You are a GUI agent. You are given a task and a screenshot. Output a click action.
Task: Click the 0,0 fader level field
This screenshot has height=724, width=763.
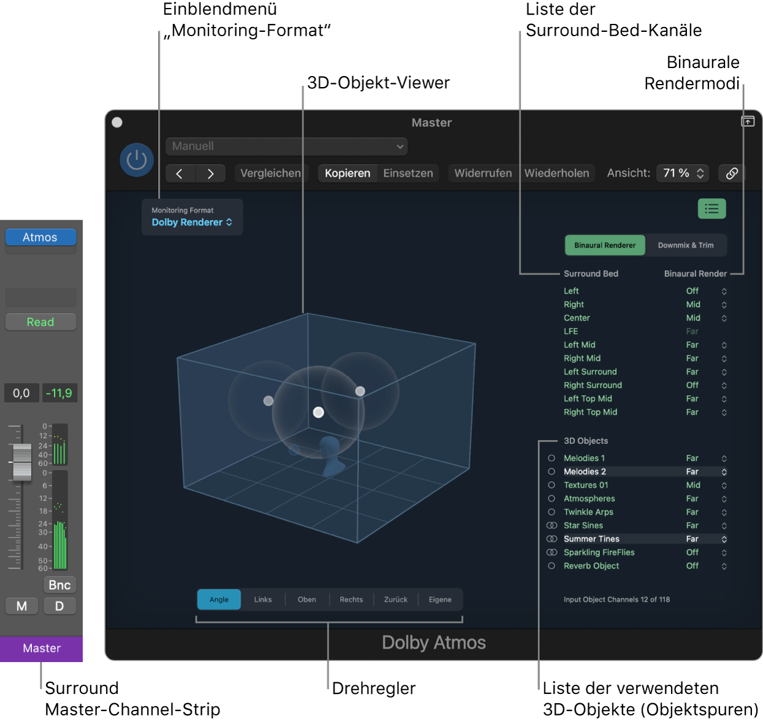[x=21, y=393]
